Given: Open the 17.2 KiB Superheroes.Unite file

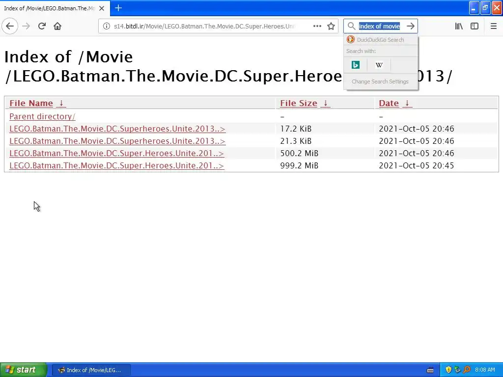Looking at the screenshot, I should coord(117,129).
